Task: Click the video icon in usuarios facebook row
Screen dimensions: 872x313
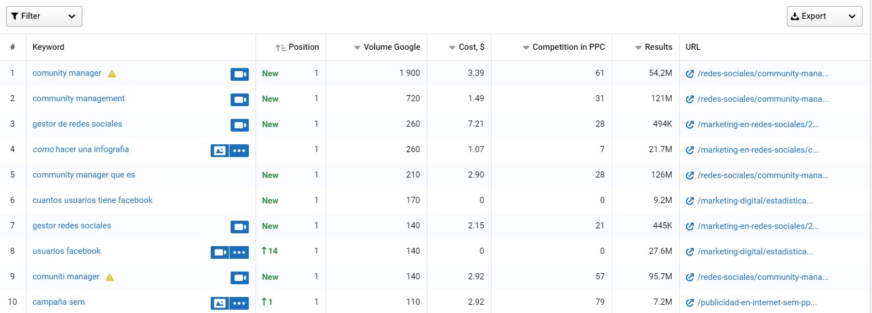Action: (220, 252)
